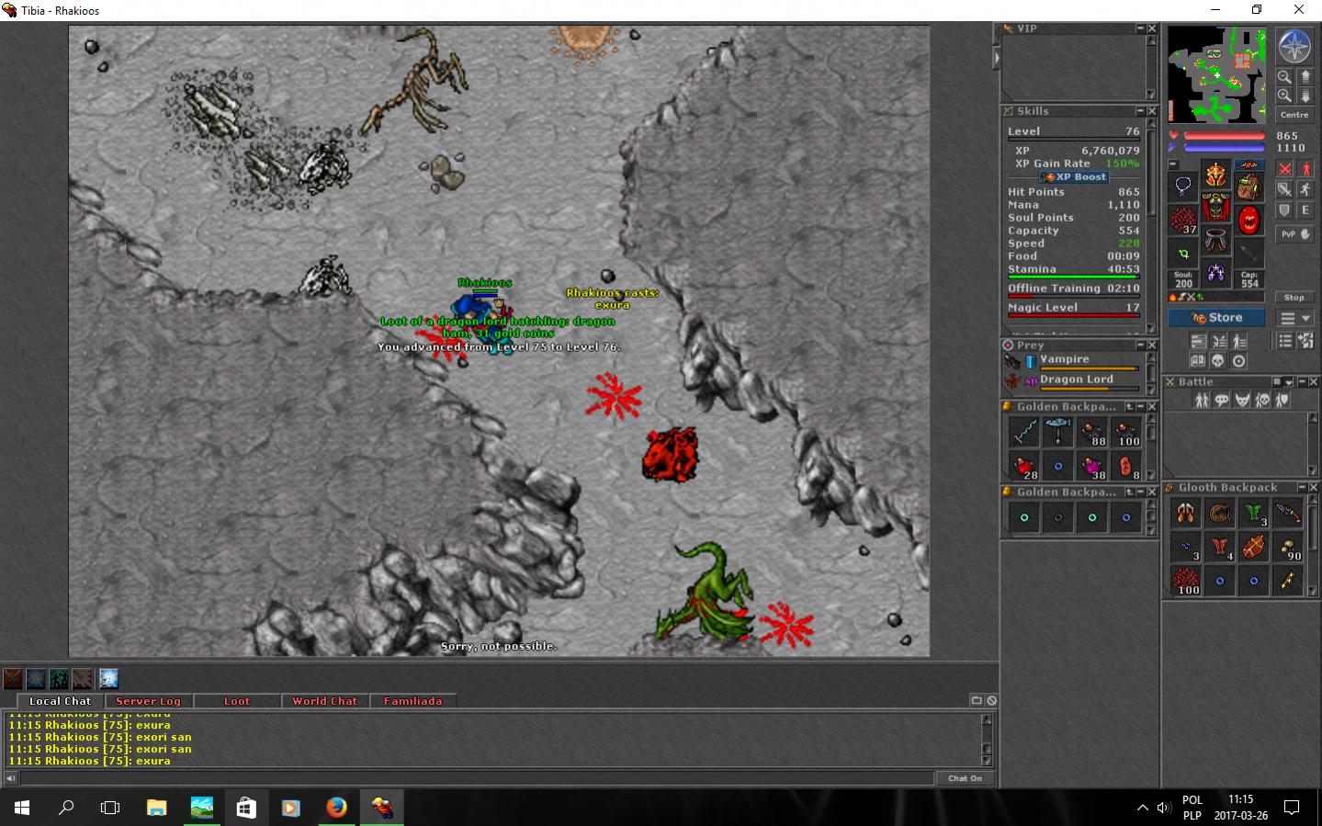Zoom in the minimap

(1284, 96)
